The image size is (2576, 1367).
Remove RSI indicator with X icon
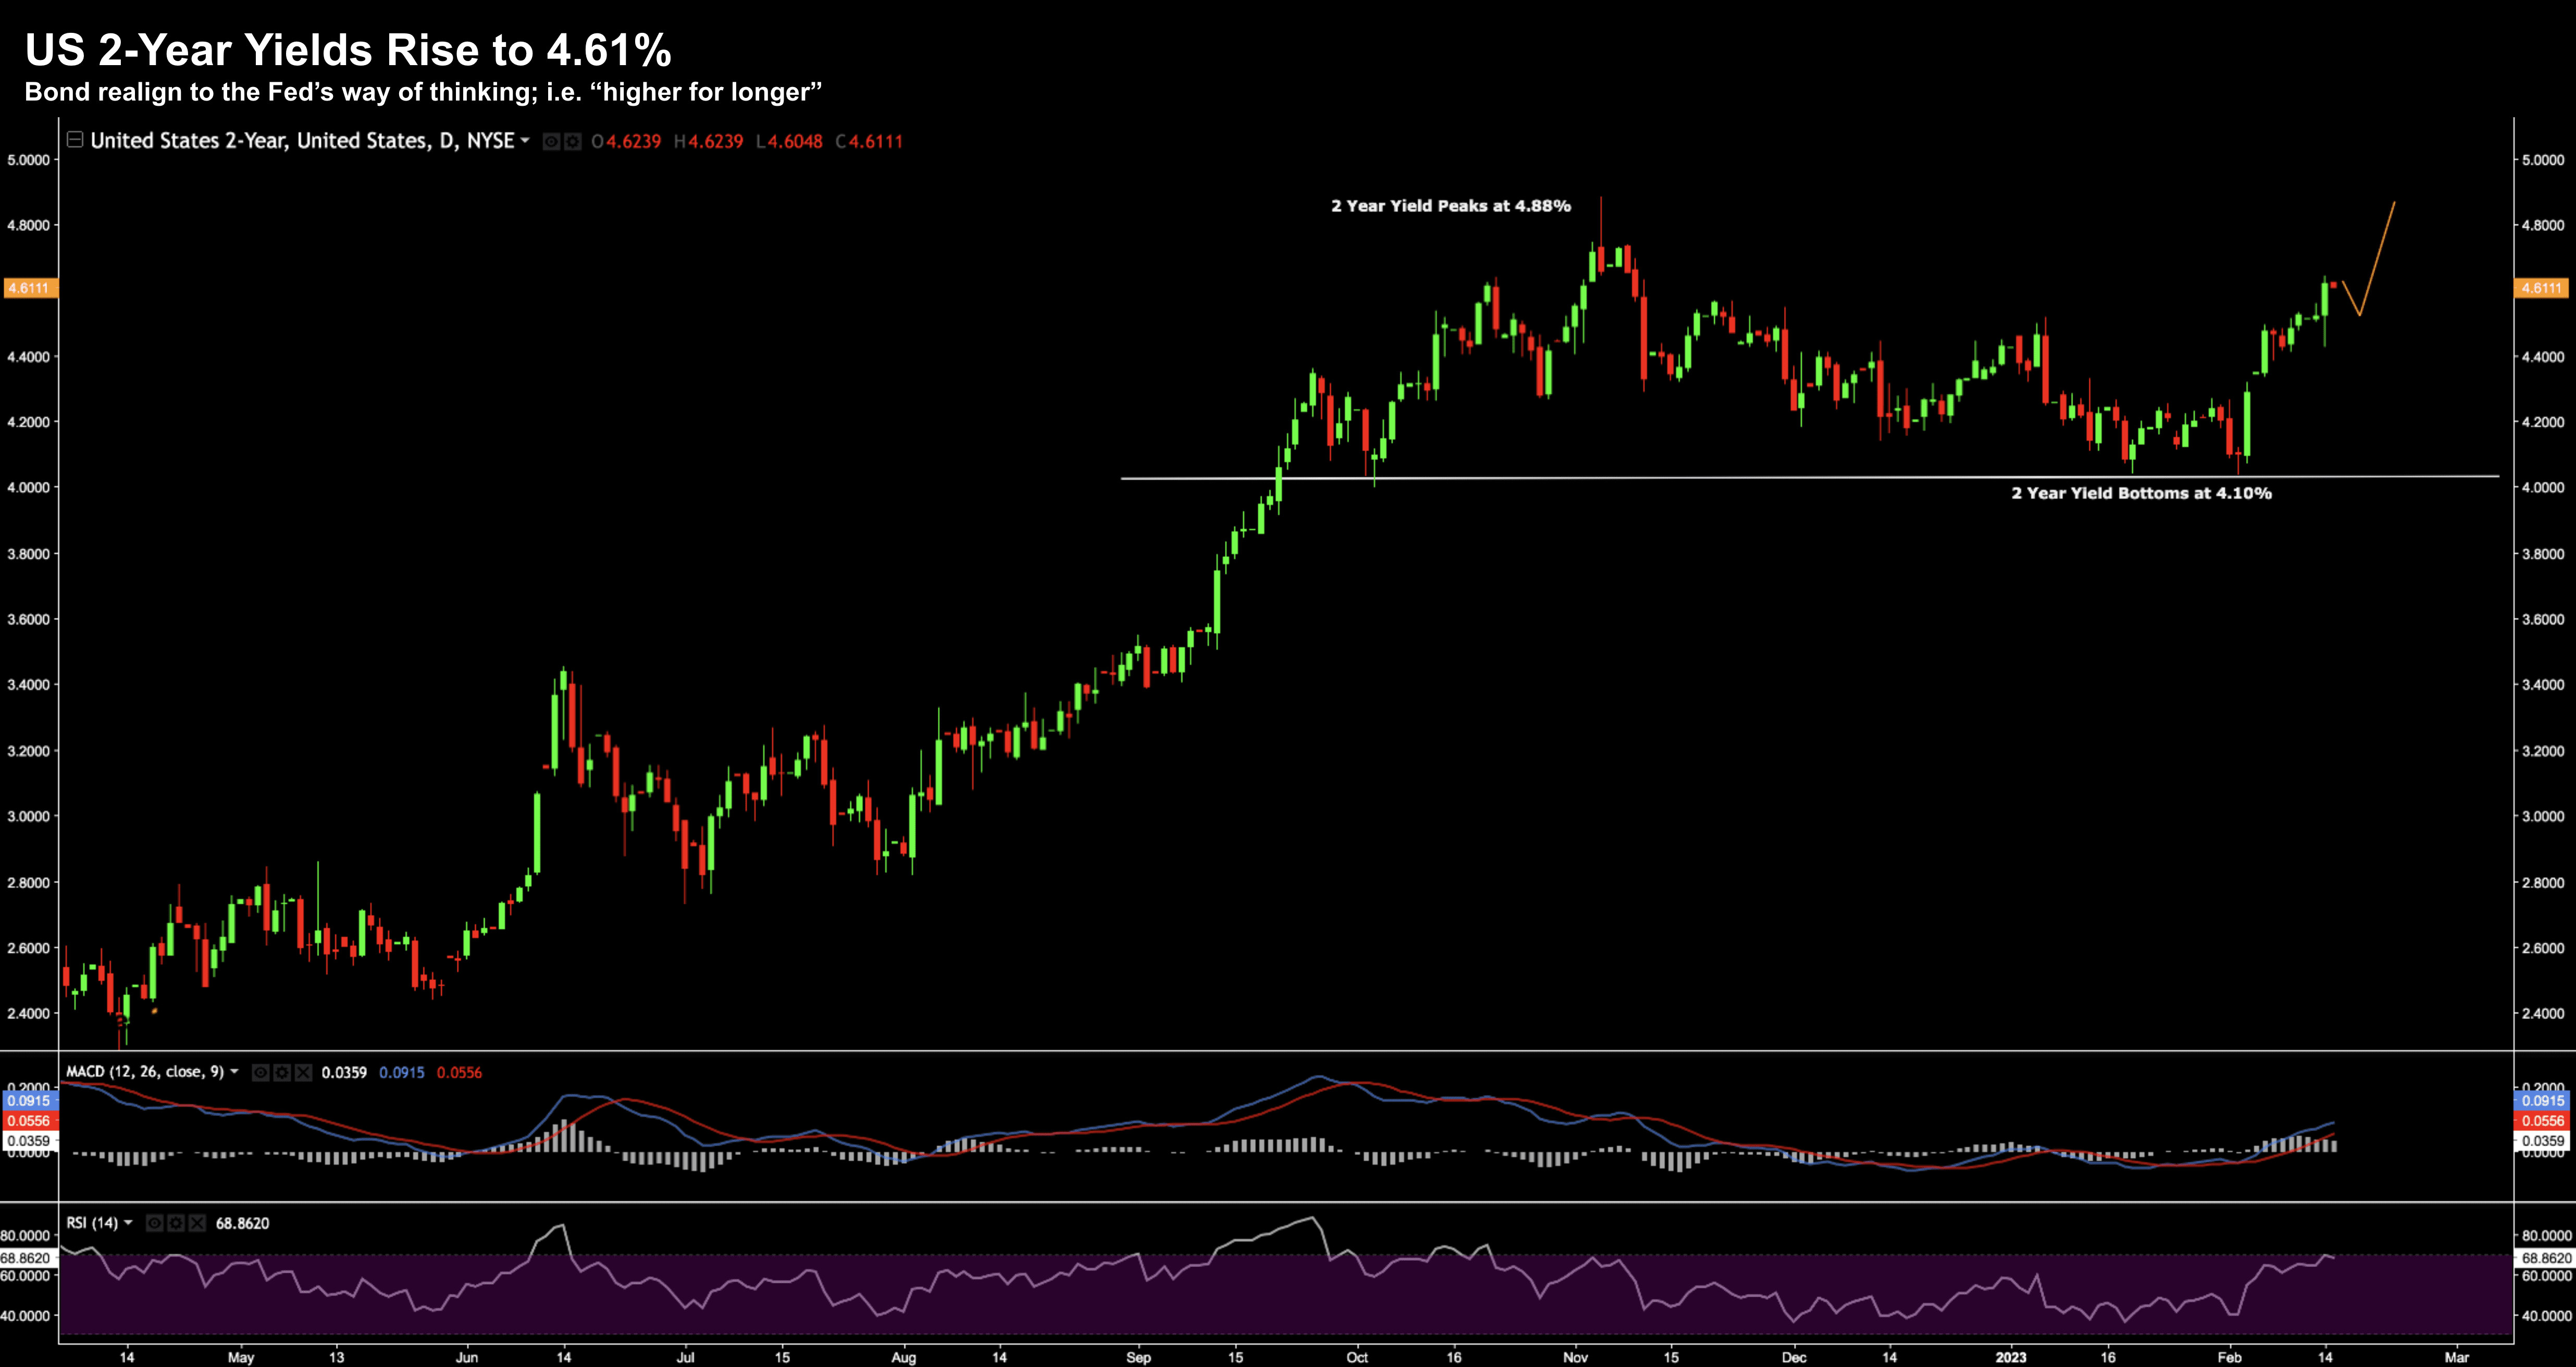pos(197,1223)
